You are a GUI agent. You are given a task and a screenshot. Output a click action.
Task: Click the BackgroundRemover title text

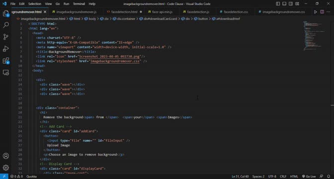(65, 52)
